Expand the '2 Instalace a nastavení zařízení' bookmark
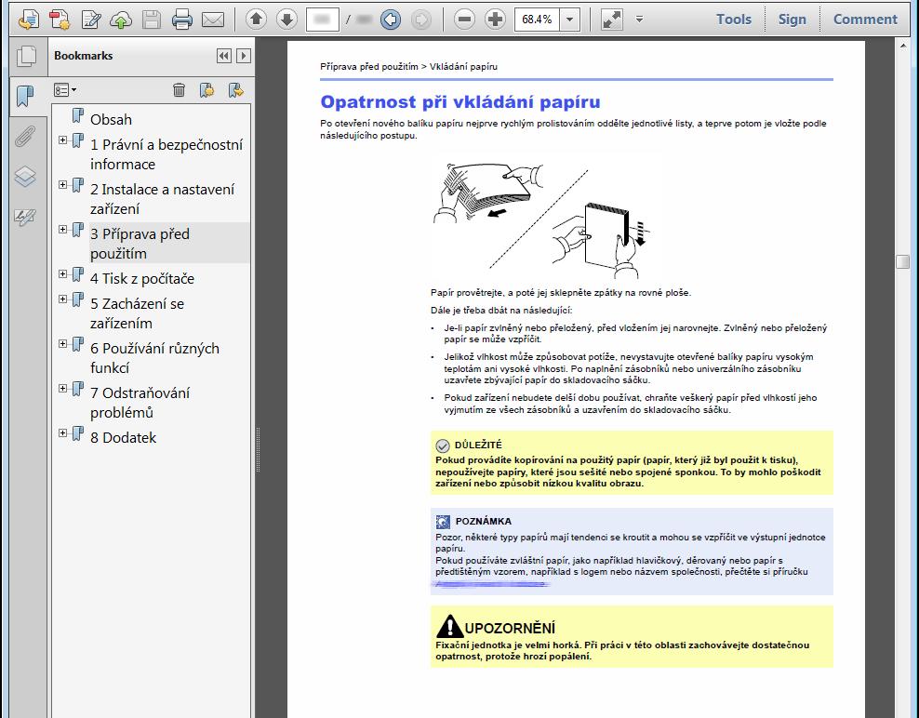919x718 pixels. (62, 185)
